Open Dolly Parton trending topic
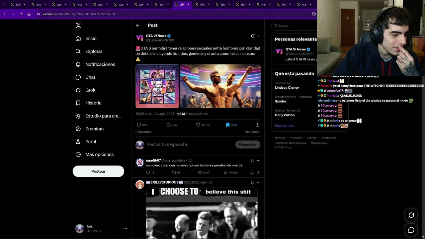Screen dimensions: 425x239 click(285, 115)
